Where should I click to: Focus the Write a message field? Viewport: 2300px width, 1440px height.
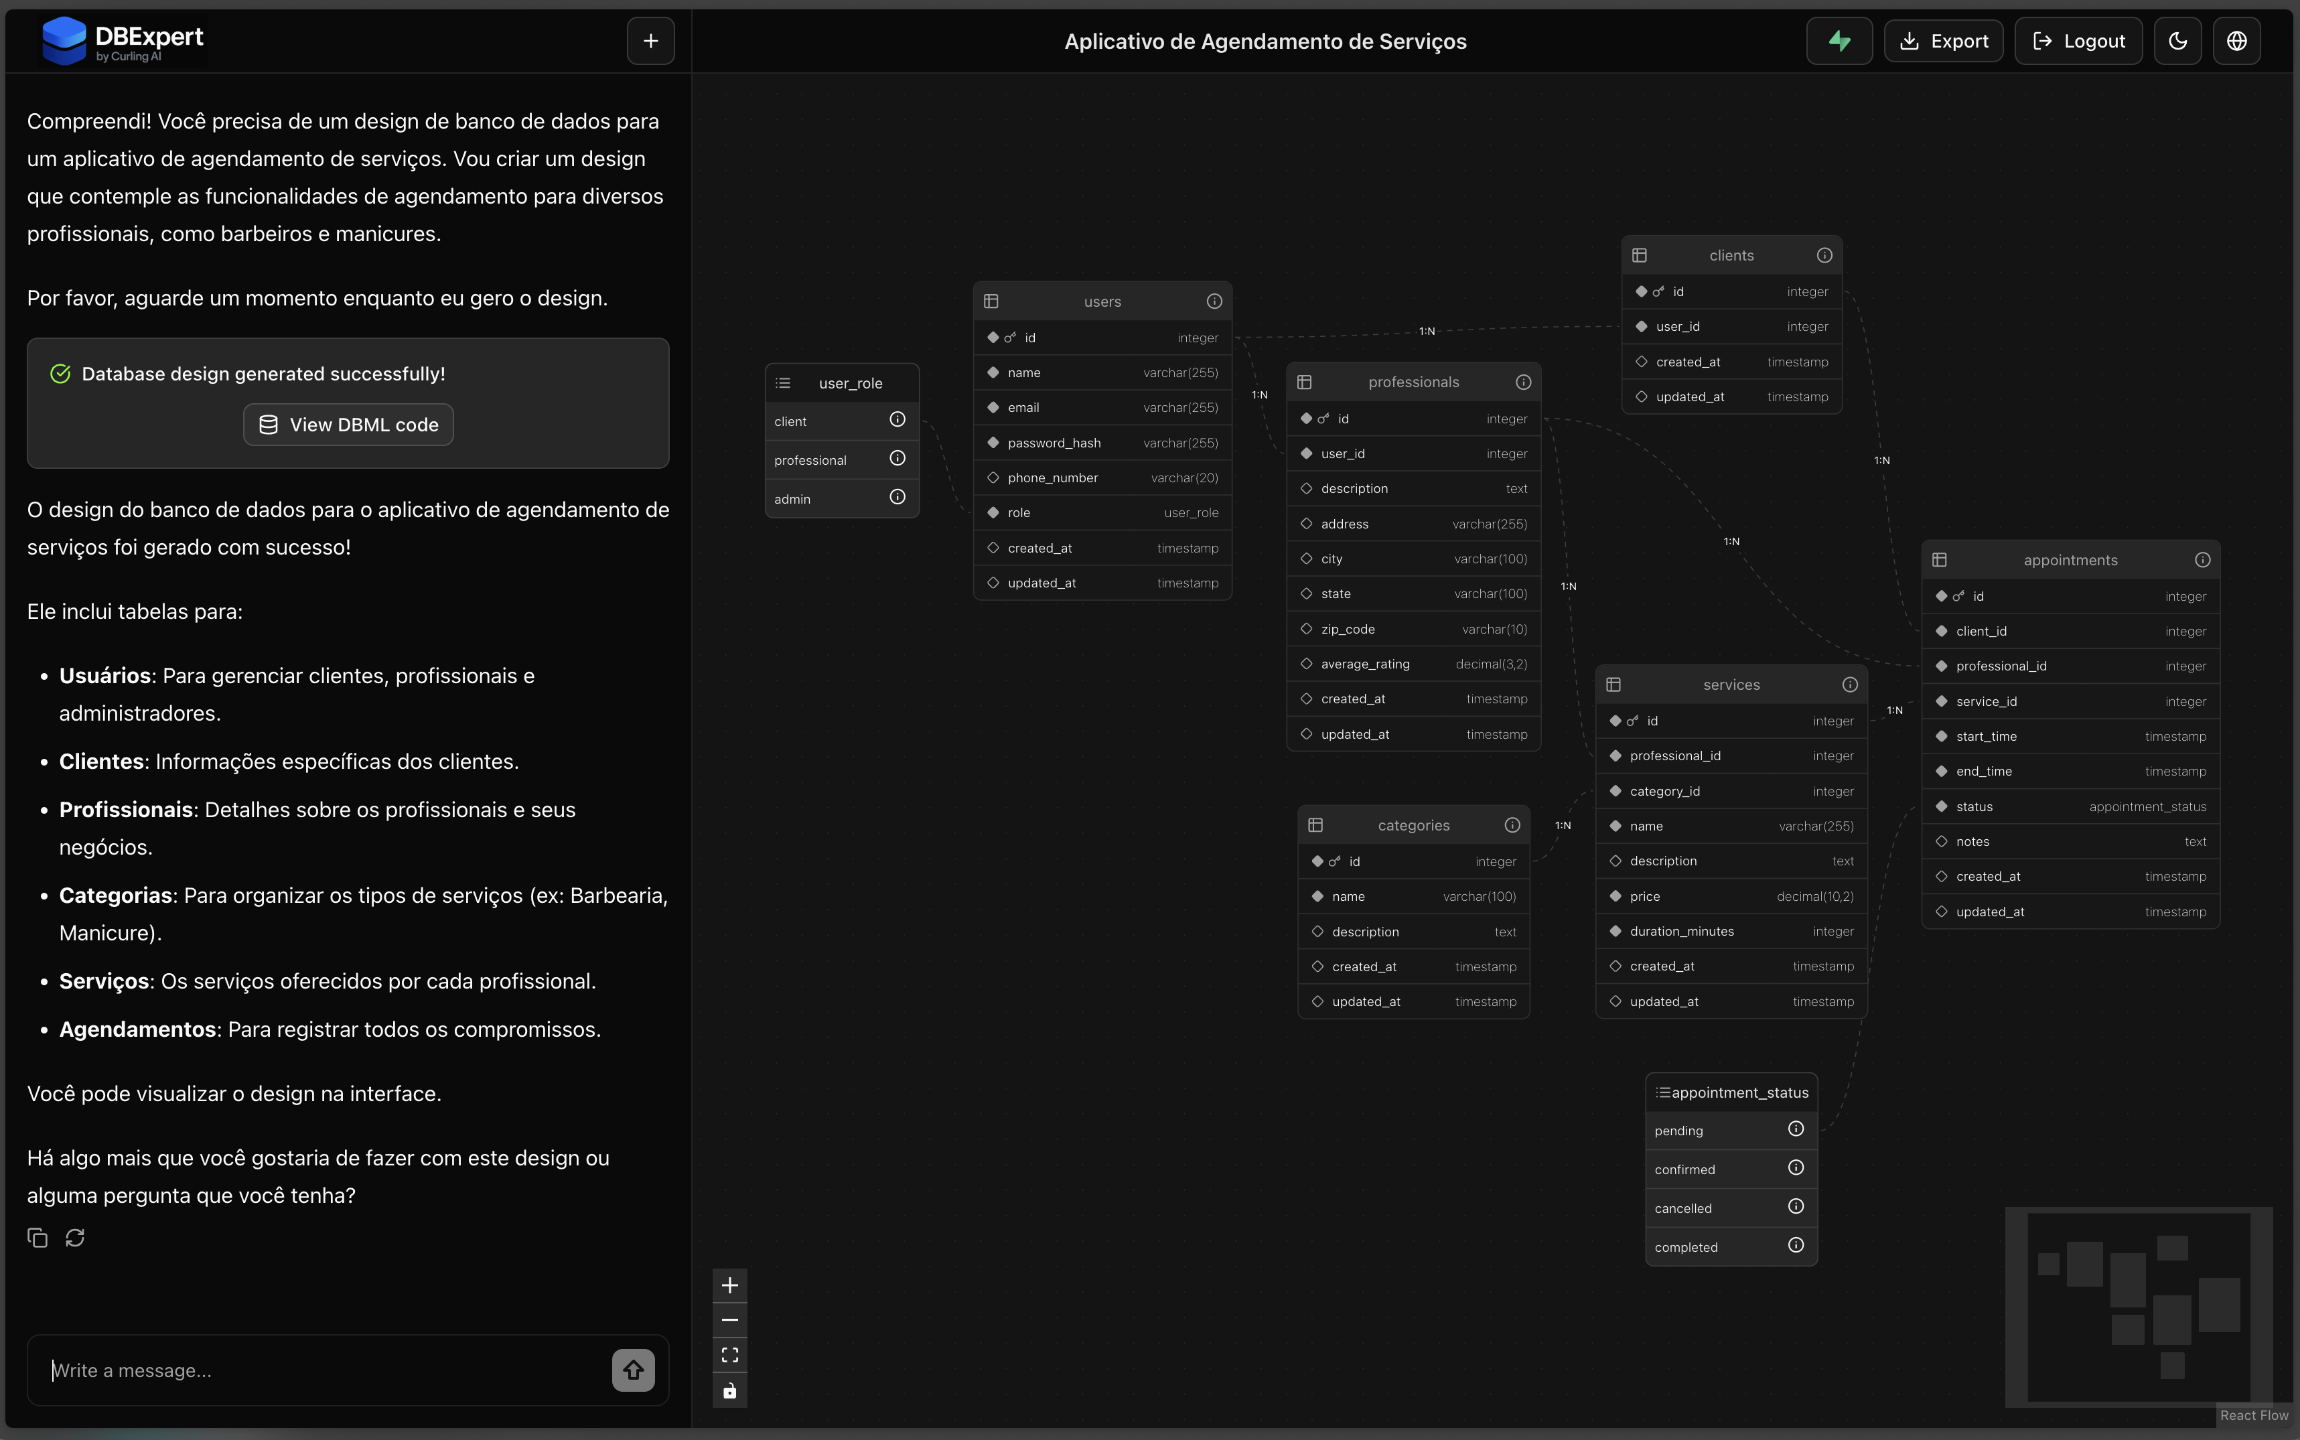click(324, 1370)
